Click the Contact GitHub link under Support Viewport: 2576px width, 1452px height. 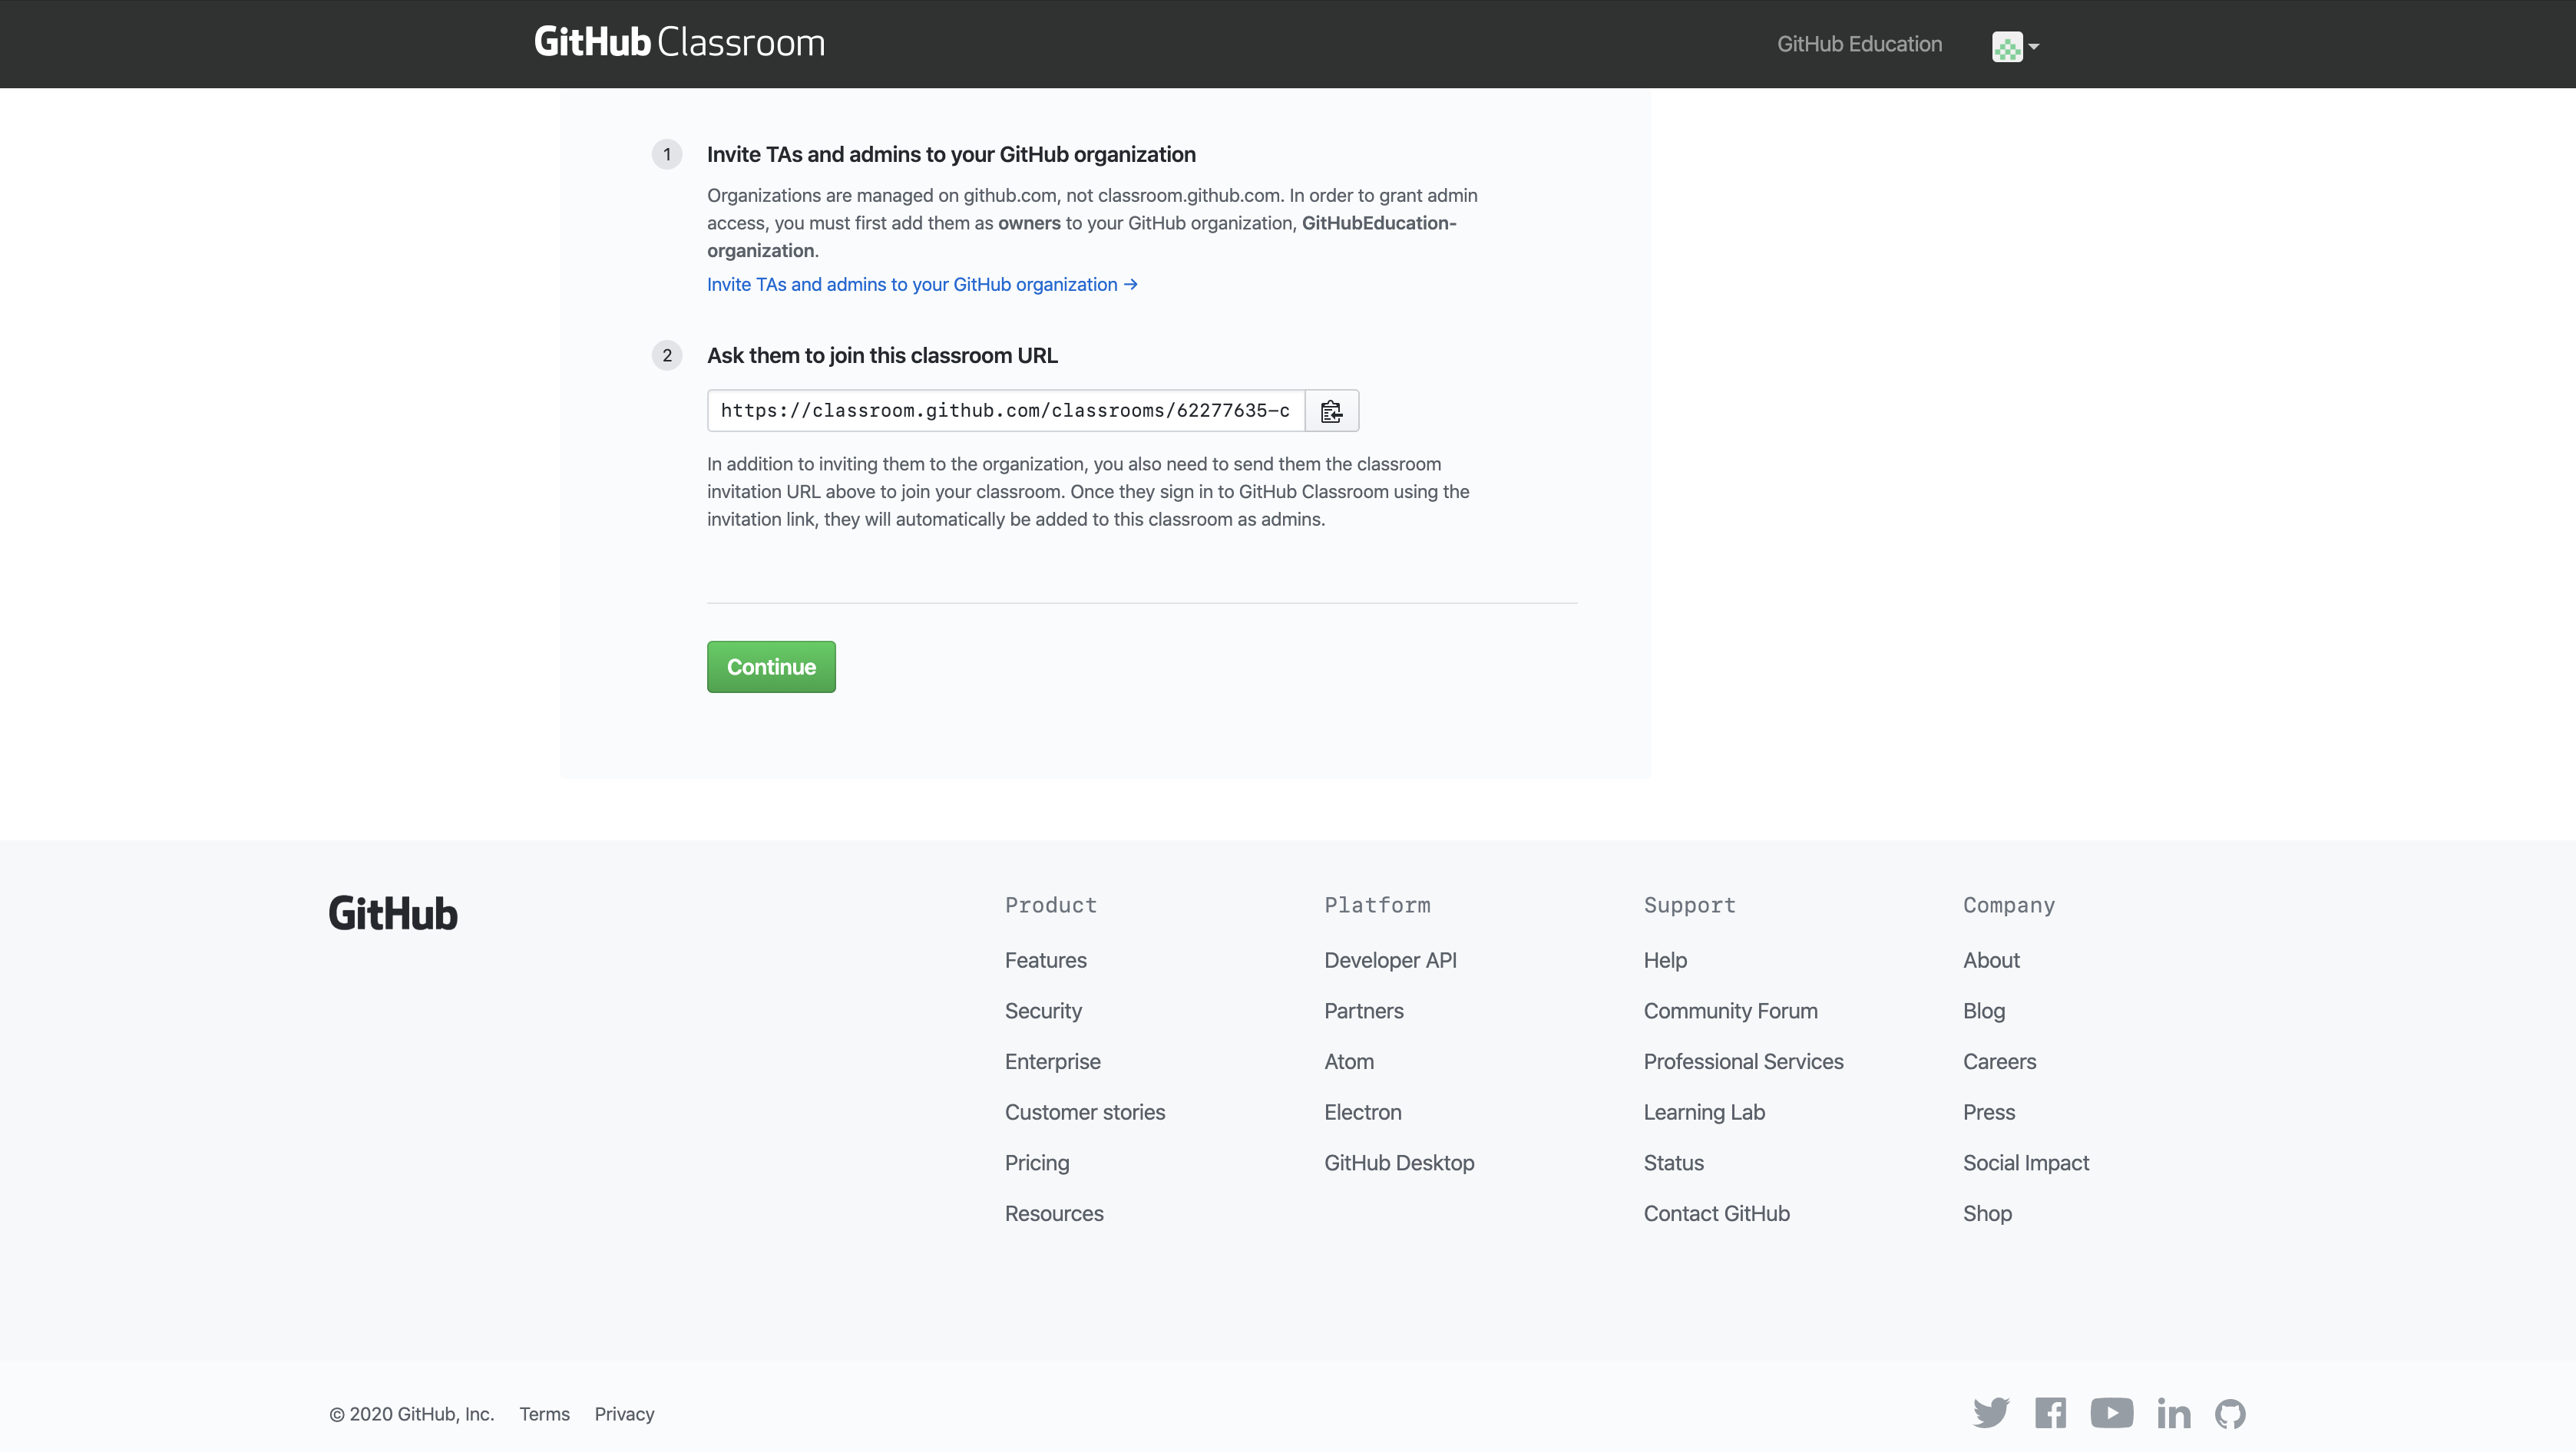click(1716, 1213)
